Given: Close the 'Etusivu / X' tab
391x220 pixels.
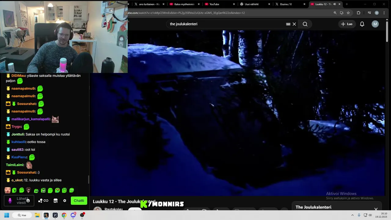Looking at the screenshot, I should coord(304,4).
